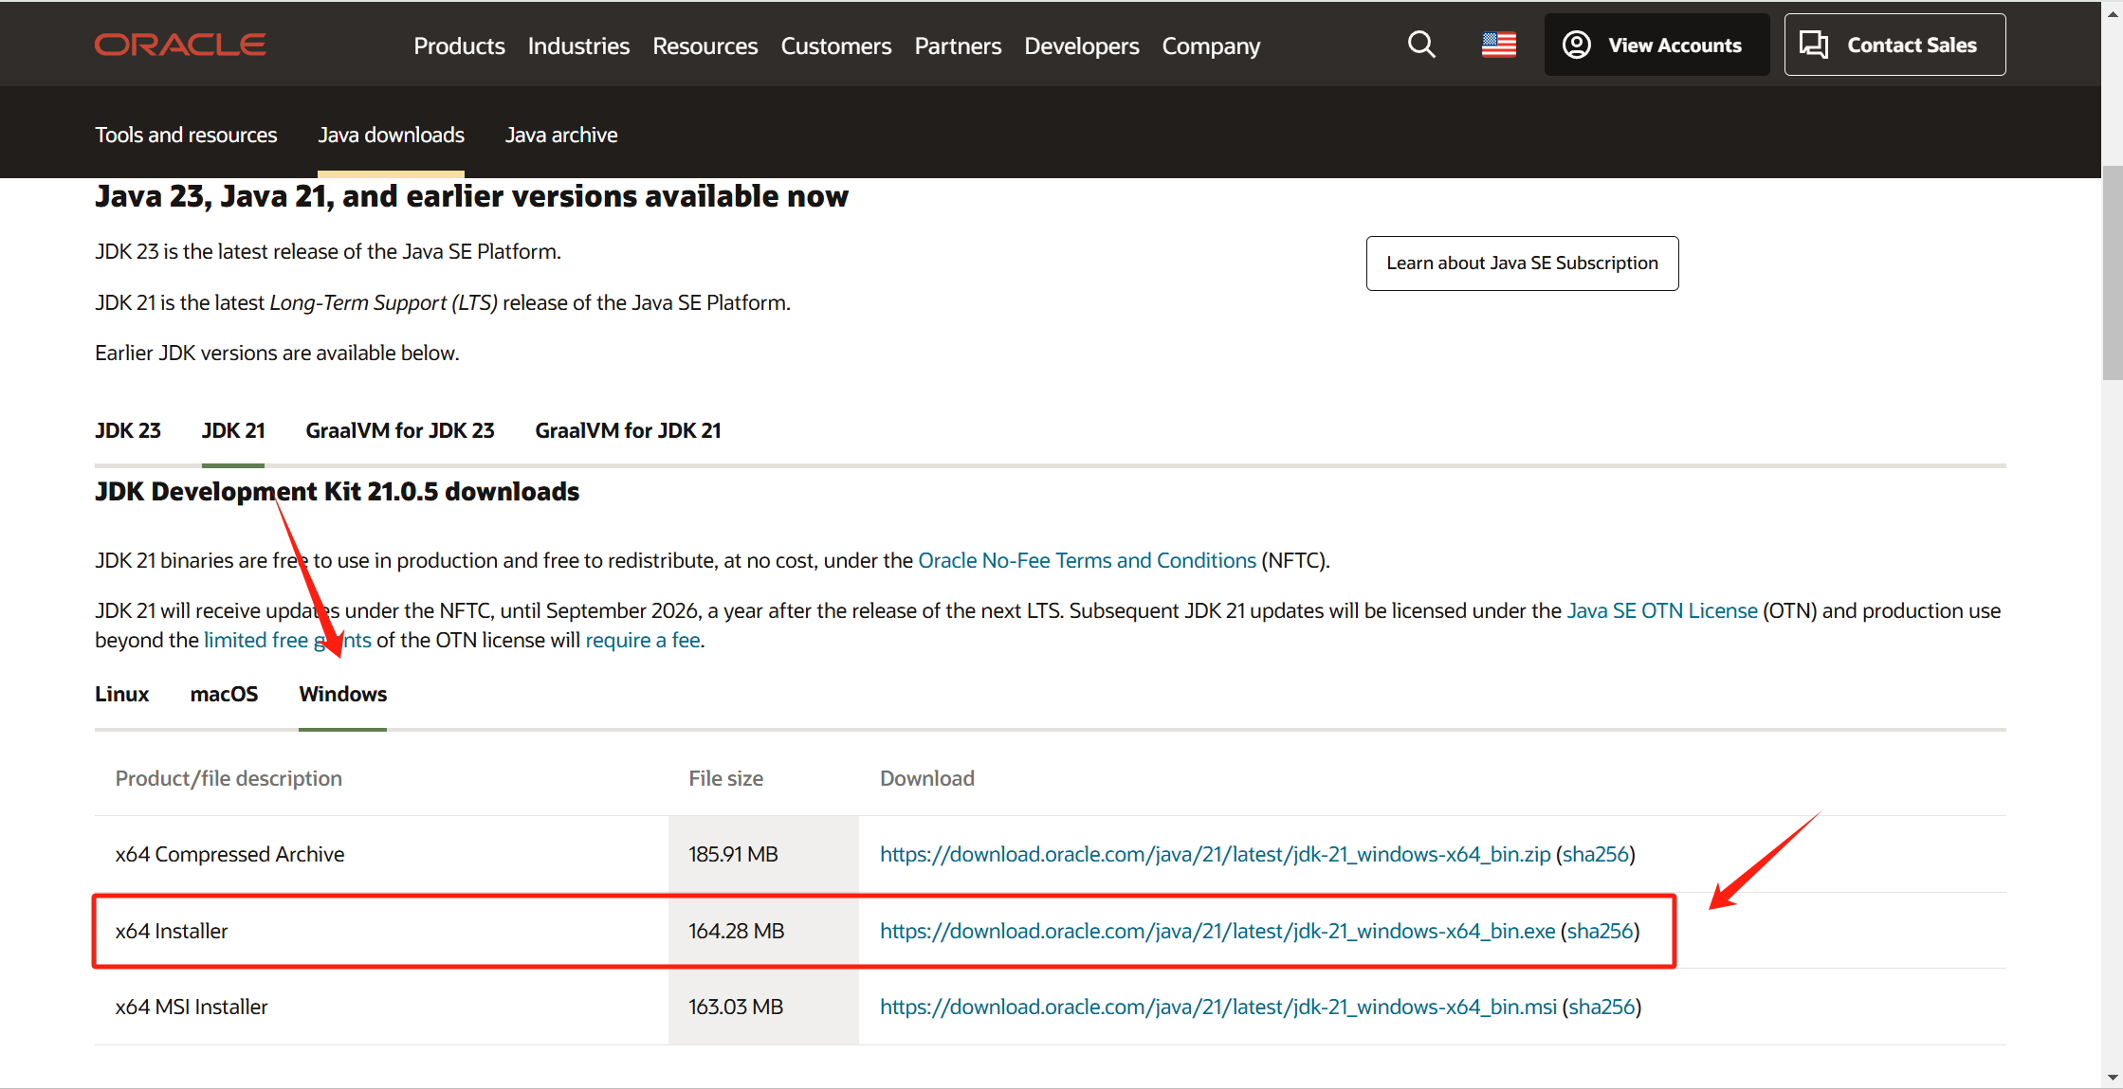Screen dimensions: 2123x1089
Task: Click Learn about Java SE Subscription
Action: pos(1521,263)
